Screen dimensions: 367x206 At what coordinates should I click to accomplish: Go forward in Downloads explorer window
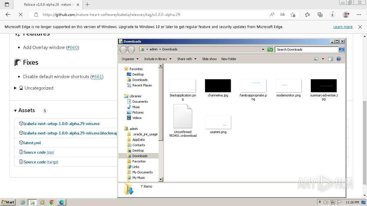point(131,49)
